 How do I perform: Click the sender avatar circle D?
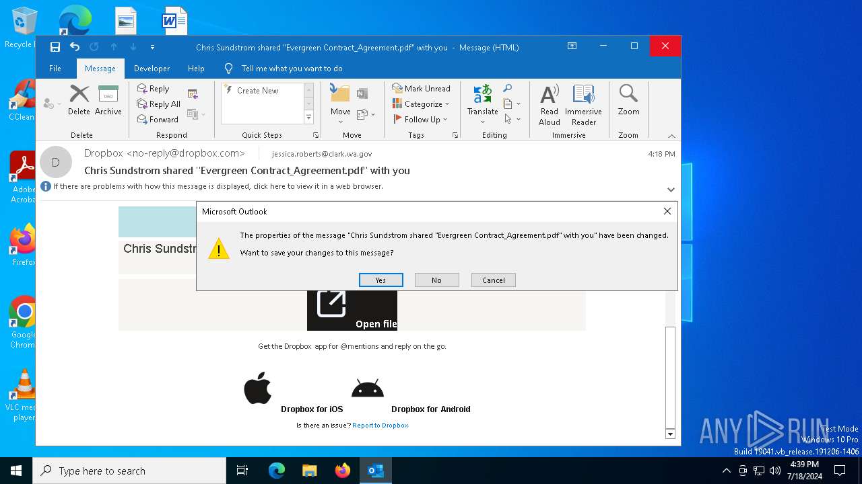point(56,162)
